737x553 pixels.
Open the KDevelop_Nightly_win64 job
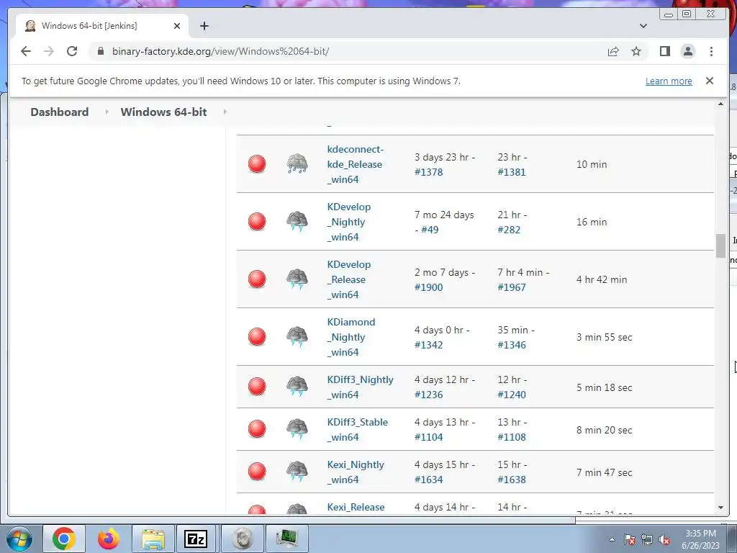[349, 222]
